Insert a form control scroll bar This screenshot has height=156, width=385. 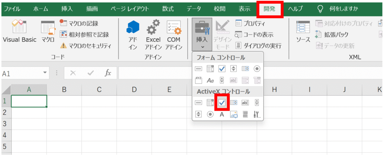click(222, 80)
